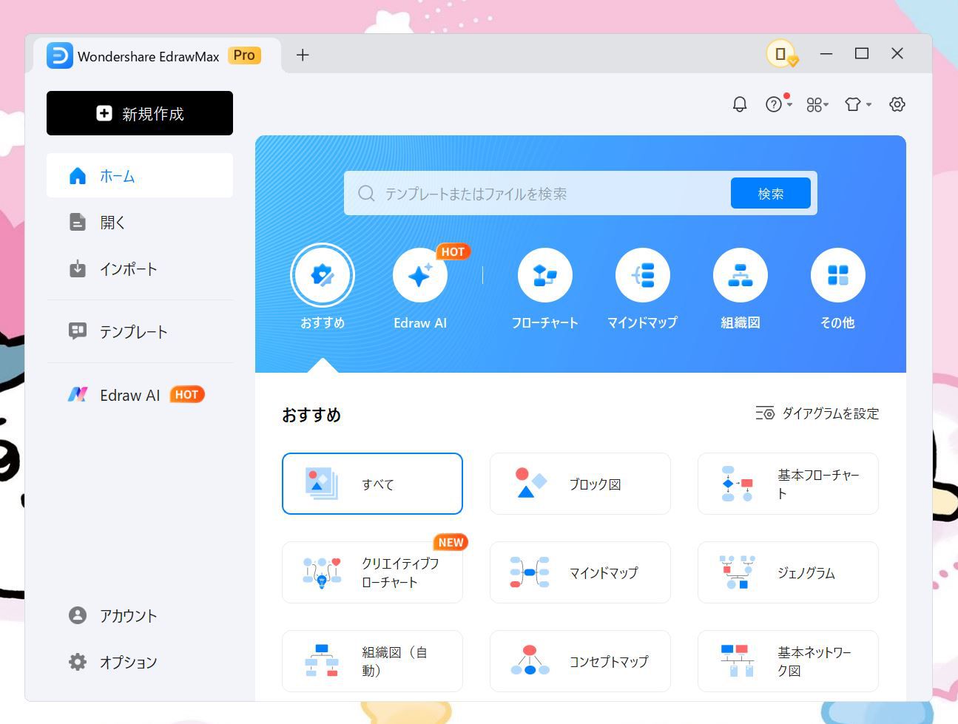Click the user avatar in the title bar
Viewport: 958px width, 724px height.
pyautogui.click(x=780, y=53)
